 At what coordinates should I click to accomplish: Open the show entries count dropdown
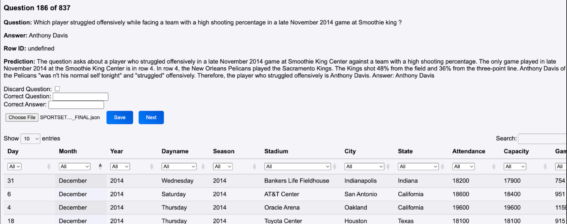tap(30, 139)
